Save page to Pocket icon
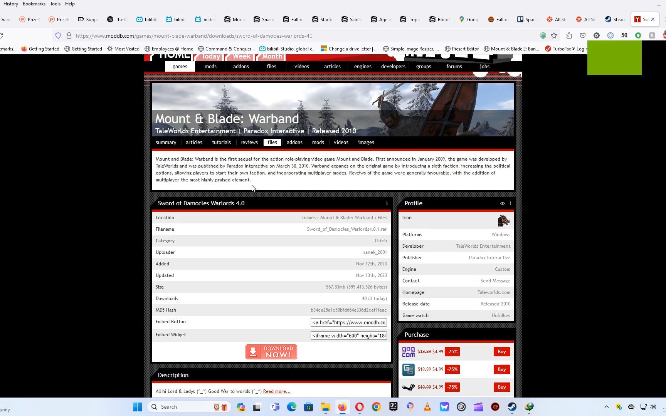Image resolution: width=666 pixels, height=416 pixels. click(583, 36)
